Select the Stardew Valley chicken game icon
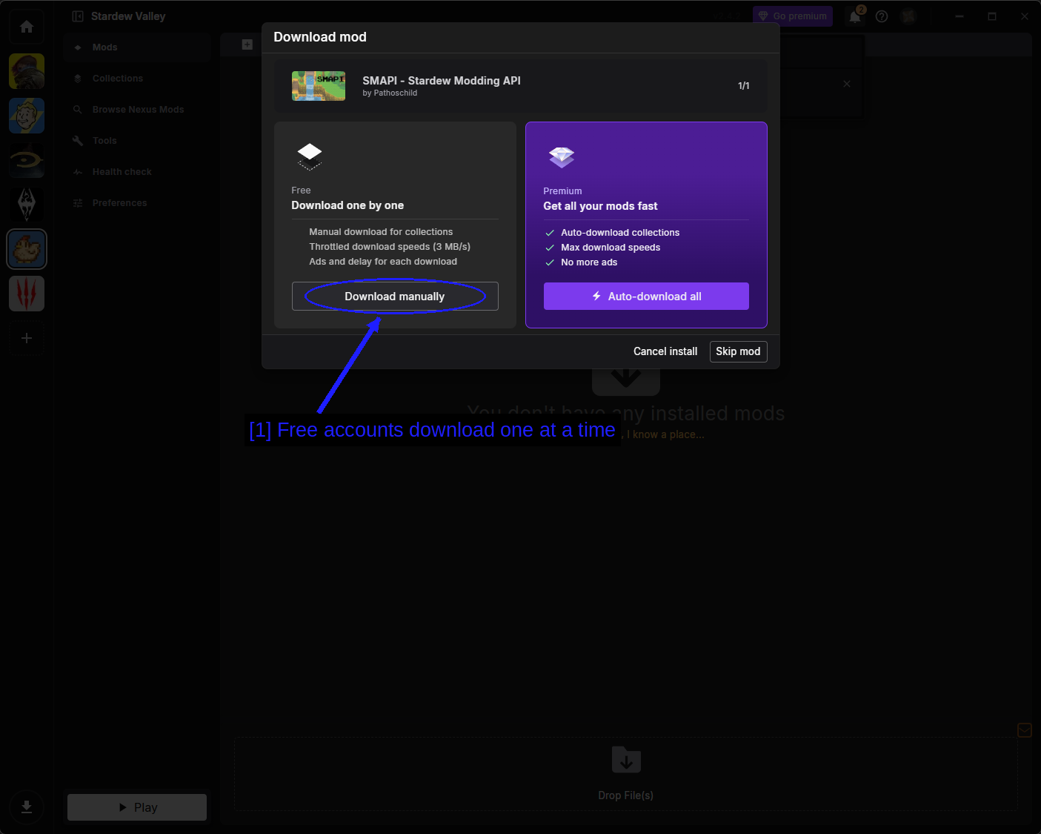 (x=27, y=249)
